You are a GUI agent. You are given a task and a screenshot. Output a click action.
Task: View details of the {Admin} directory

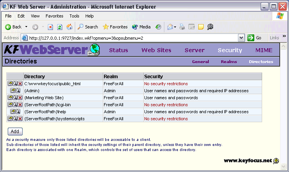(18, 91)
